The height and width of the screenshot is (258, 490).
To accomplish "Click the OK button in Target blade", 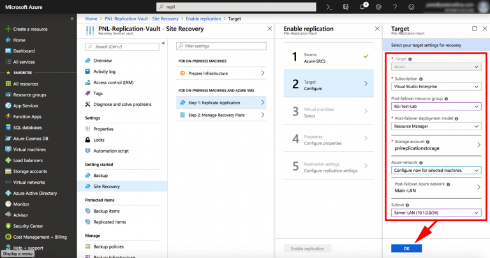I will 406,248.
